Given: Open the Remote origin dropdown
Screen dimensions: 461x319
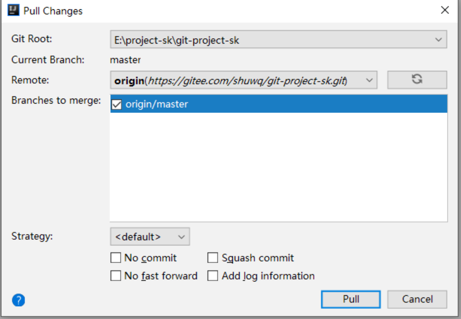Looking at the screenshot, I should point(369,81).
